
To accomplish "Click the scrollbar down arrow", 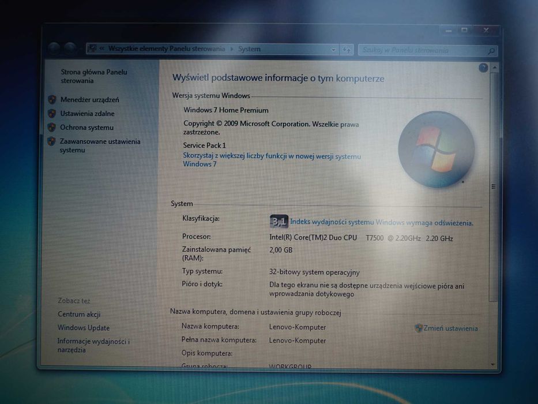I will (x=493, y=365).
